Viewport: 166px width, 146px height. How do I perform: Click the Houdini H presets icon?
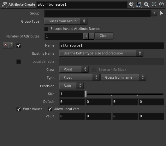pyautogui.click(x=139, y=4)
